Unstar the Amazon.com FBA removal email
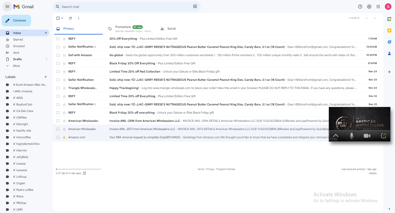 coord(64,137)
